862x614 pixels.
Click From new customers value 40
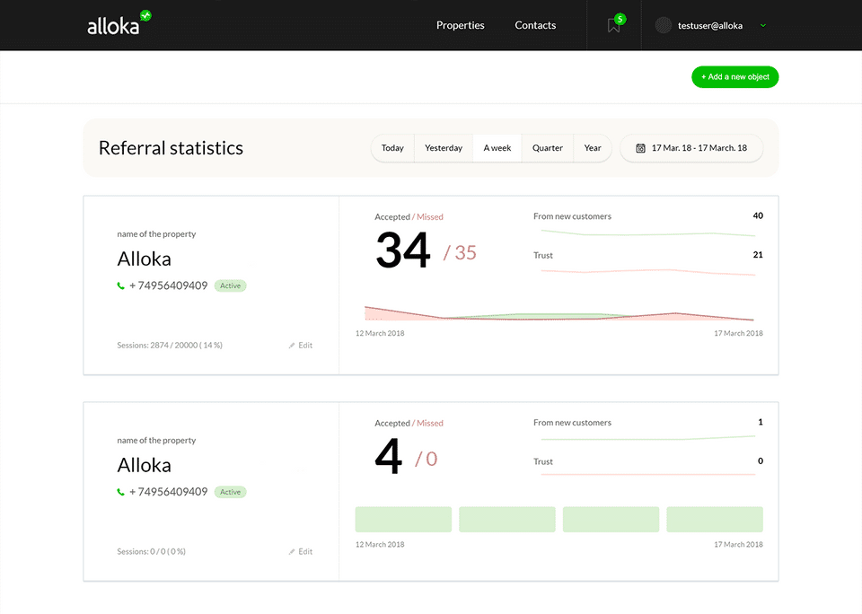(758, 215)
